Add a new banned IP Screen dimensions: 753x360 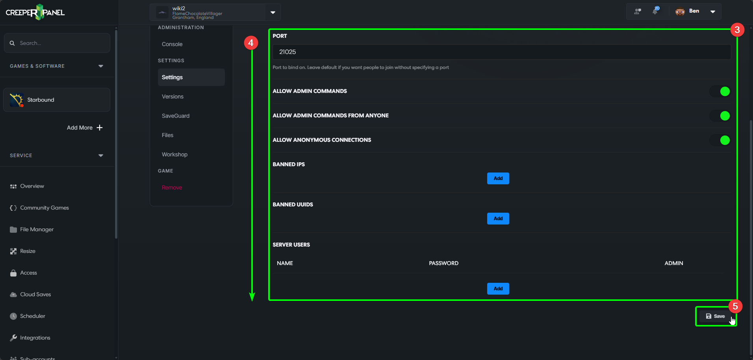point(498,178)
